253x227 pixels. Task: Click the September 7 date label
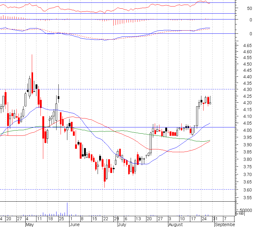(x=225, y=219)
